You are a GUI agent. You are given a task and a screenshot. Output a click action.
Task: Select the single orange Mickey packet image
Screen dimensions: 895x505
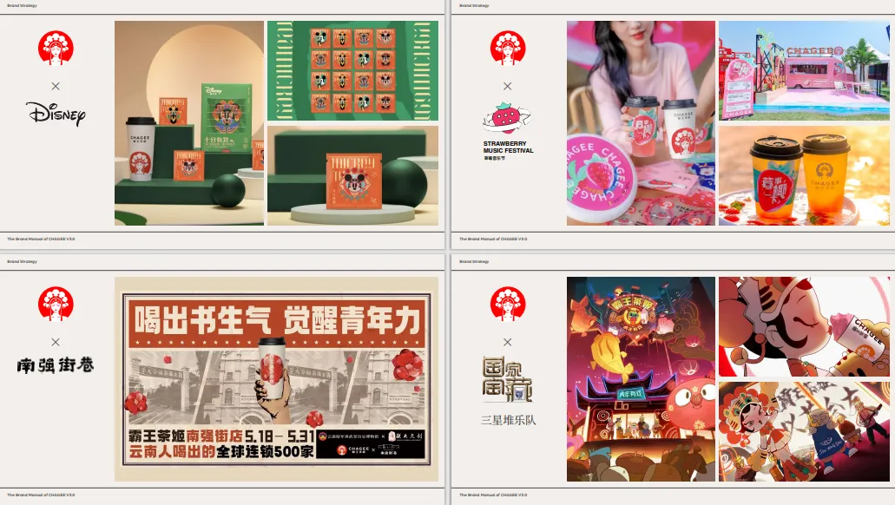click(352, 176)
